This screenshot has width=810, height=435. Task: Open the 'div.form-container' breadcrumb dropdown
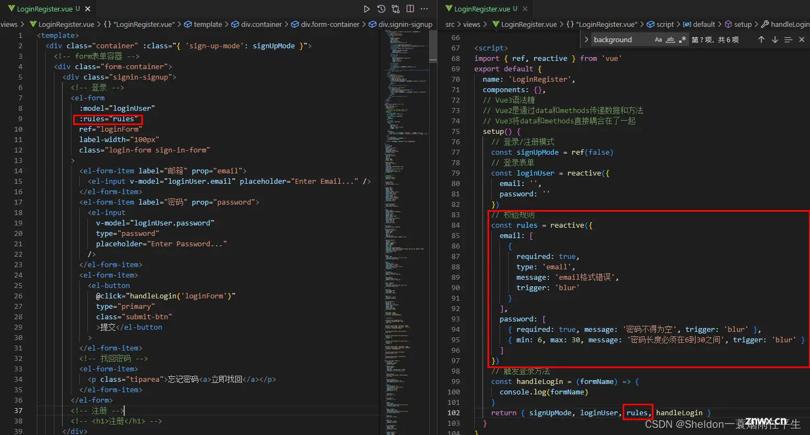pos(325,24)
